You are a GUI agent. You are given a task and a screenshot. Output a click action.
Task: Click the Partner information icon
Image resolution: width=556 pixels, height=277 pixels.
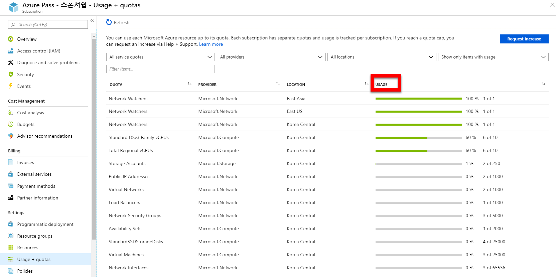[11, 198]
